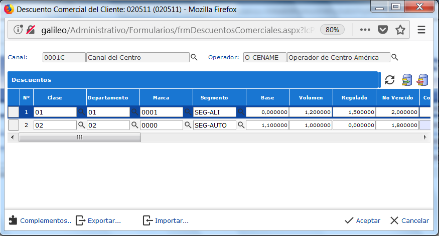Viewport: 439px width, 236px height.
Task: Bookmark this page with star icon
Action: pos(400,30)
